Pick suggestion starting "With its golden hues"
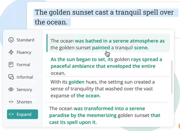Screen dimensions: 180x131 (x=108, y=89)
